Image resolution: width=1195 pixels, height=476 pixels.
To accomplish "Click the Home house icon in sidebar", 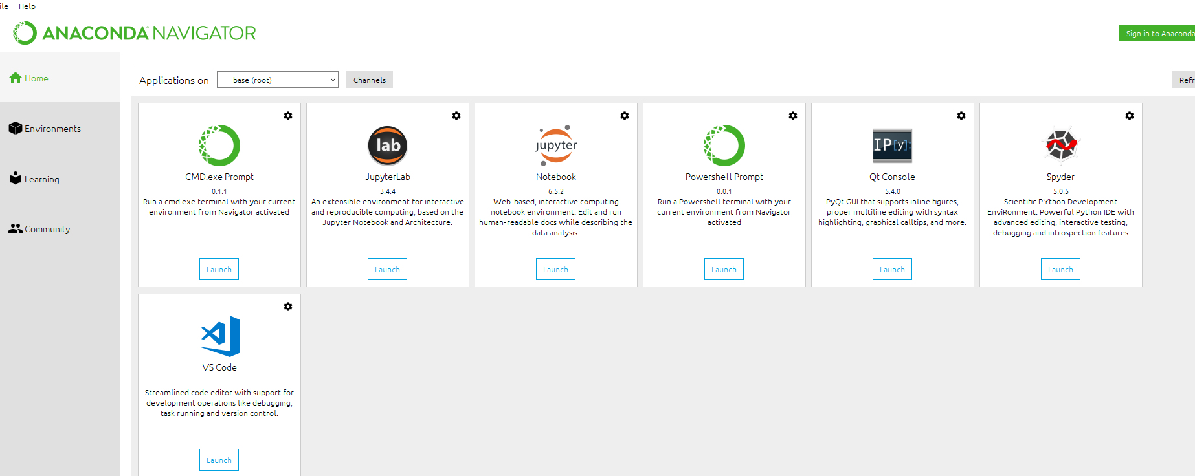I will [16, 78].
